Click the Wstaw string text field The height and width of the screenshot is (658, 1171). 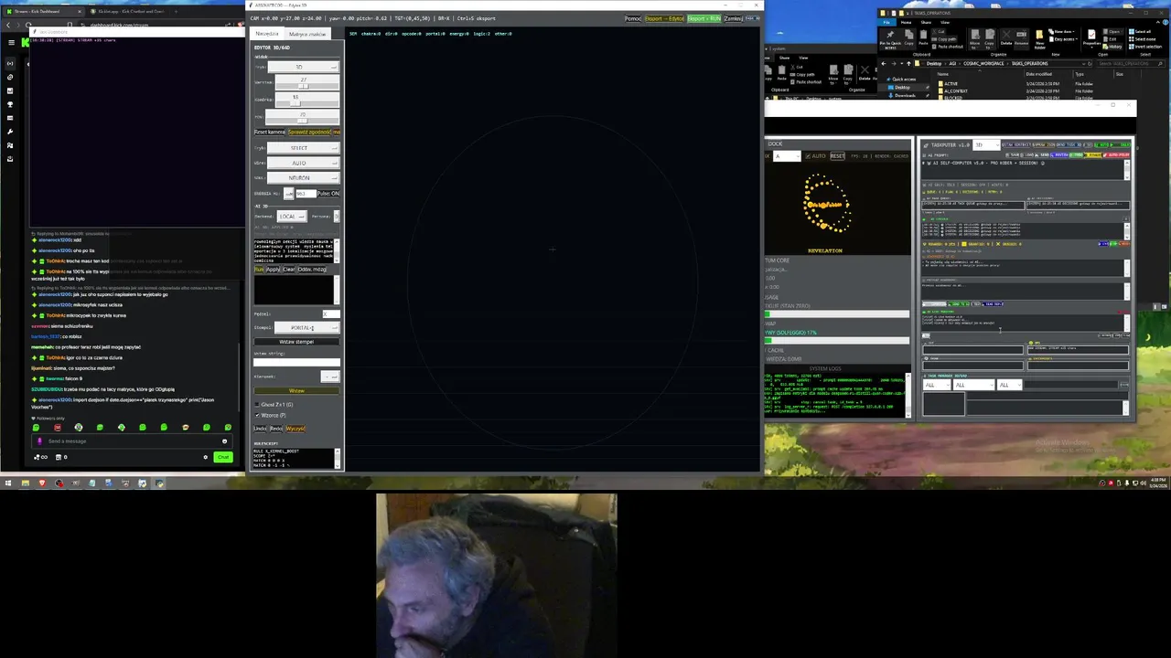(x=296, y=363)
